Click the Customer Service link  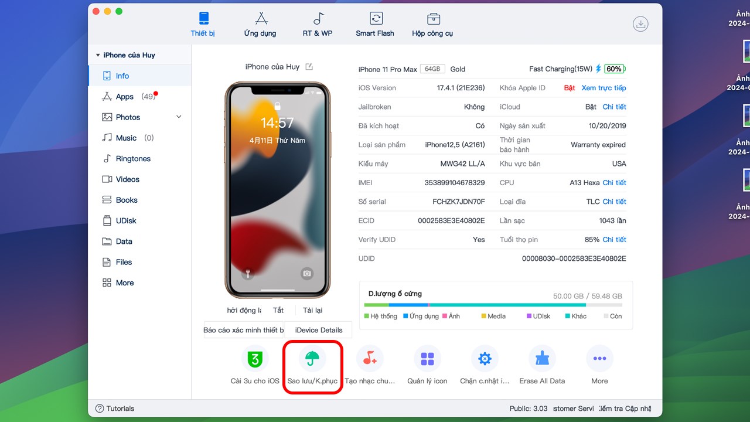coord(574,409)
